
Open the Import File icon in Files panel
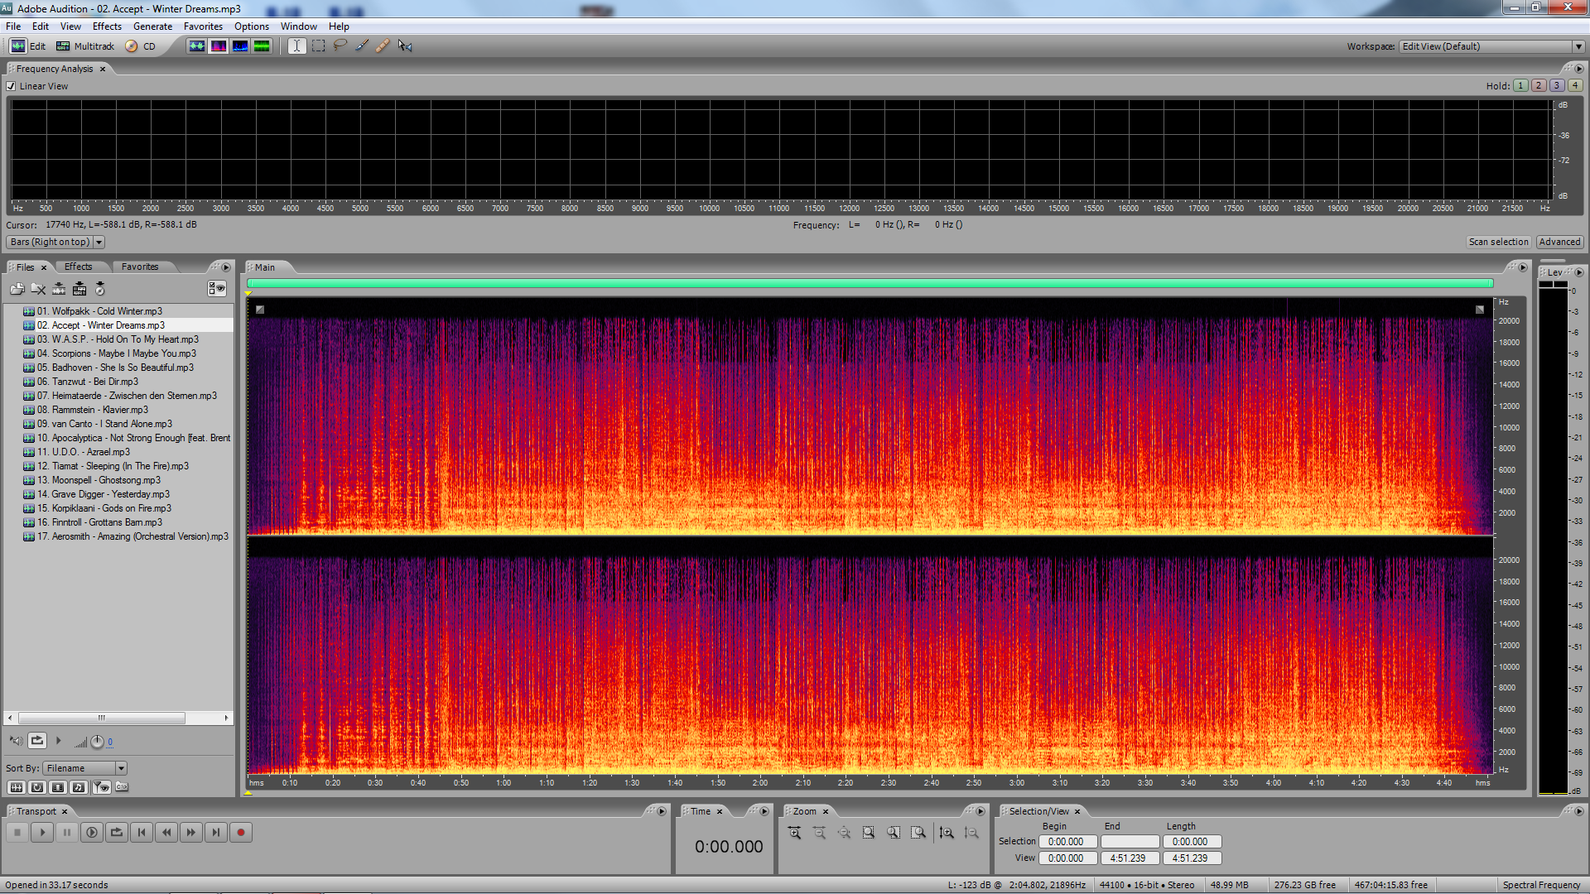17,289
